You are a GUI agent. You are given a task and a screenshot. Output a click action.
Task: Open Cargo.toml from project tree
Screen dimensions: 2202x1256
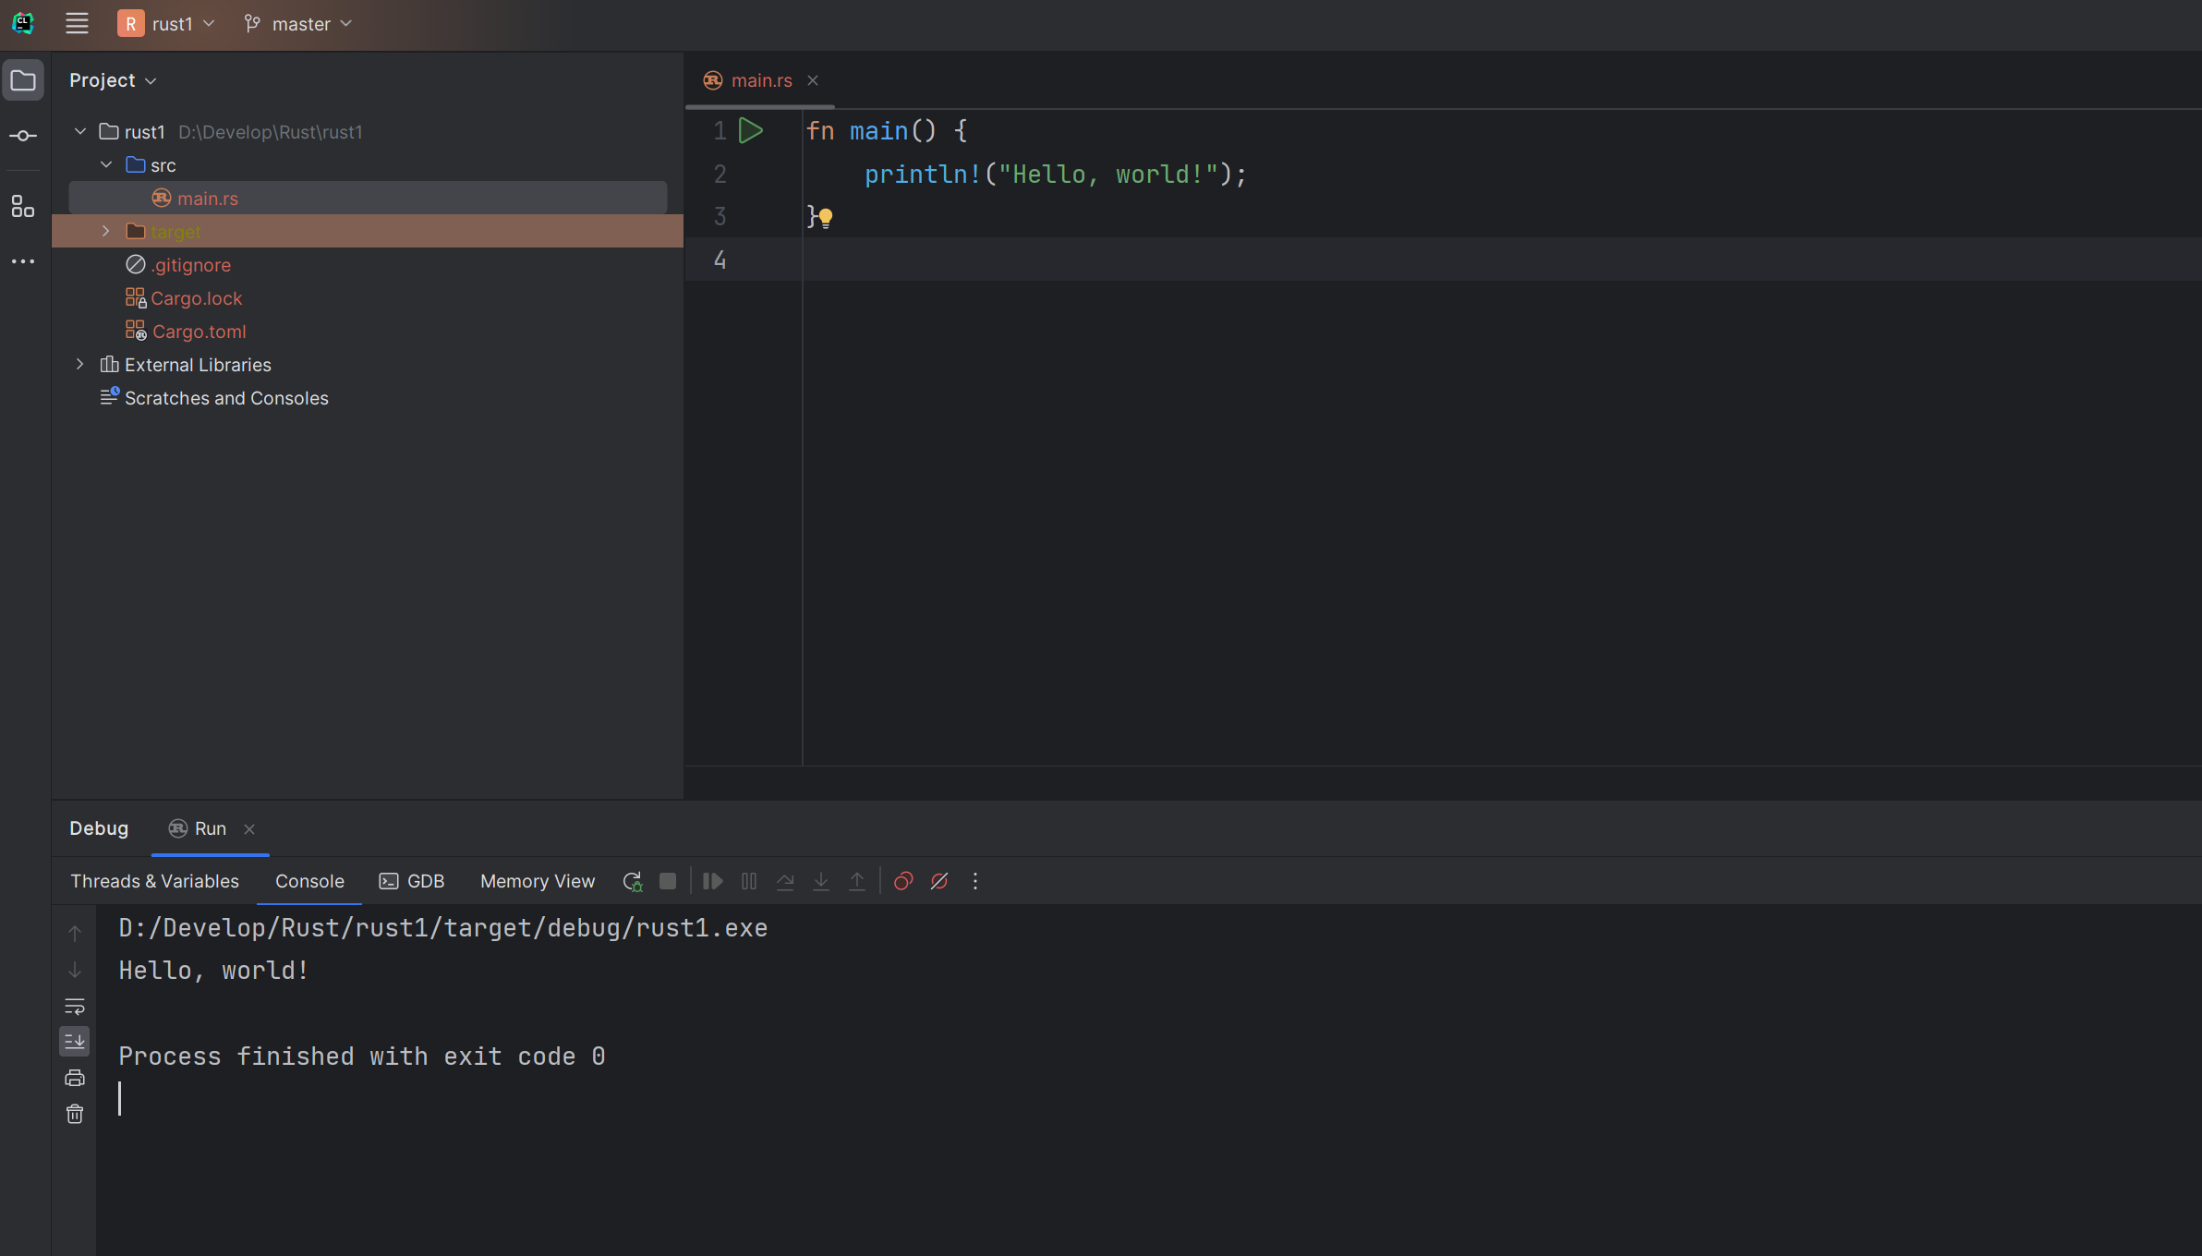[199, 331]
